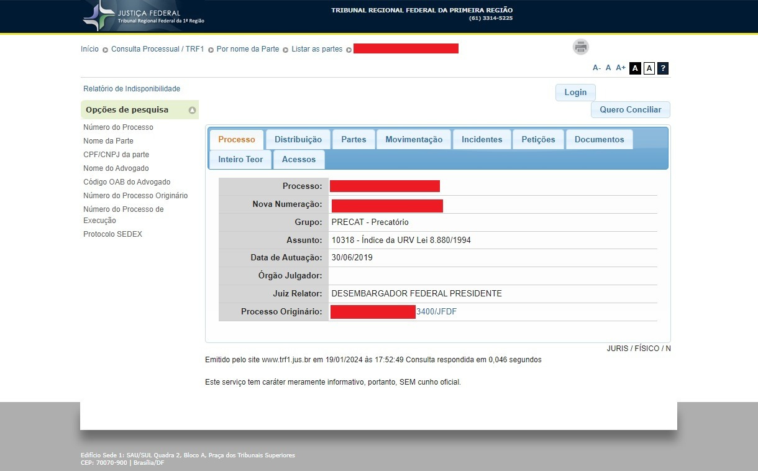The image size is (758, 471).
Task: Select the Processo tab
Action: tap(237, 140)
